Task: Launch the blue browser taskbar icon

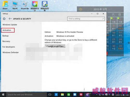Action: click(56, 95)
